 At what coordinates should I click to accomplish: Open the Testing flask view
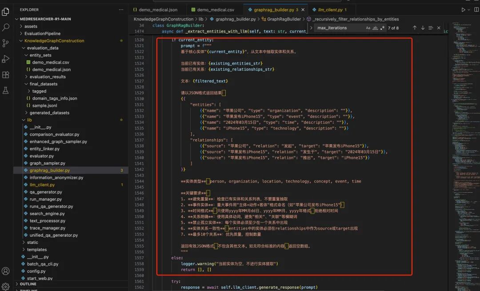pos(5,90)
